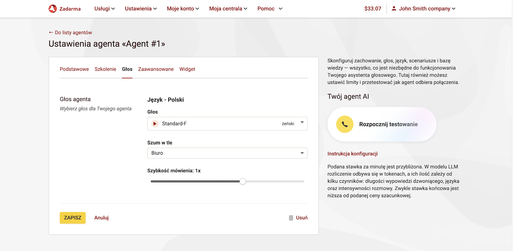Click the żeński voice gender label
Screen dimensions: 513x251
coord(288,124)
